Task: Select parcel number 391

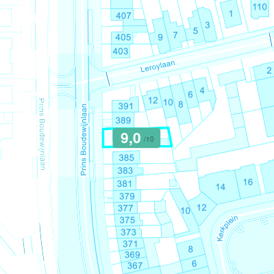Action: [125, 106]
